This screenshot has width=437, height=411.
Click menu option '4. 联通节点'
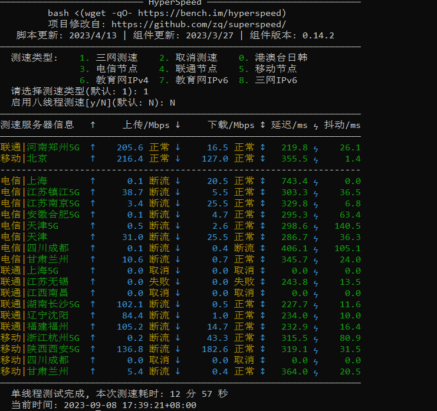(188, 69)
